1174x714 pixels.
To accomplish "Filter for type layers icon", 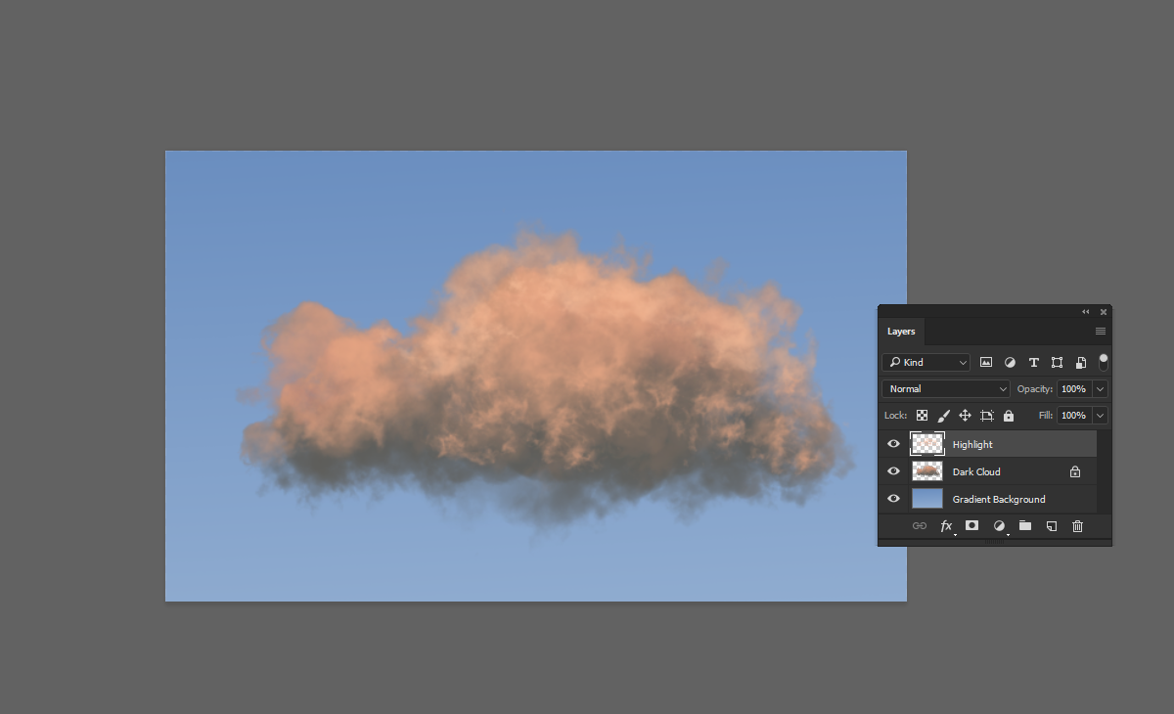I will [x=1033, y=362].
